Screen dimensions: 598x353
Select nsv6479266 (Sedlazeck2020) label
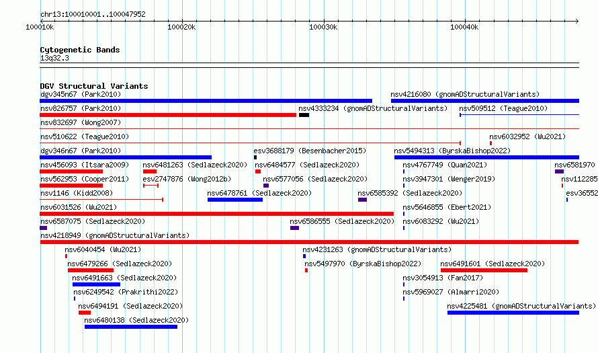click(120, 264)
